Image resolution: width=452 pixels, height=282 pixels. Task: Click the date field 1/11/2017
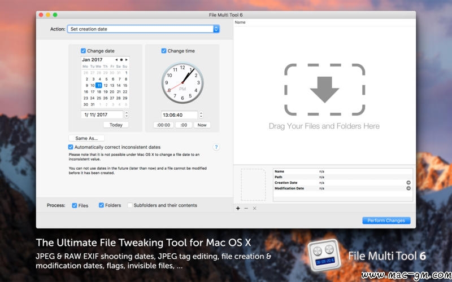[102, 114]
